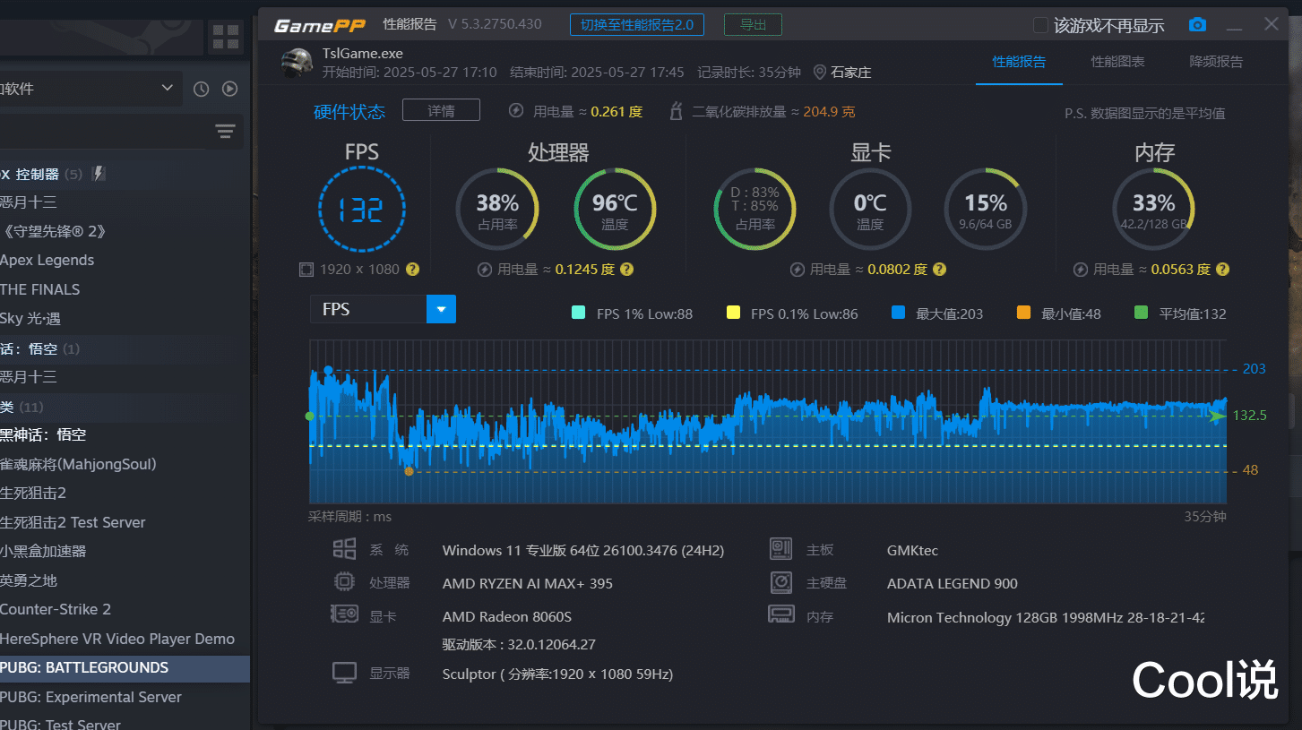The width and height of the screenshot is (1302, 730).
Task: Open the FPS metric dropdown
Action: click(440, 308)
